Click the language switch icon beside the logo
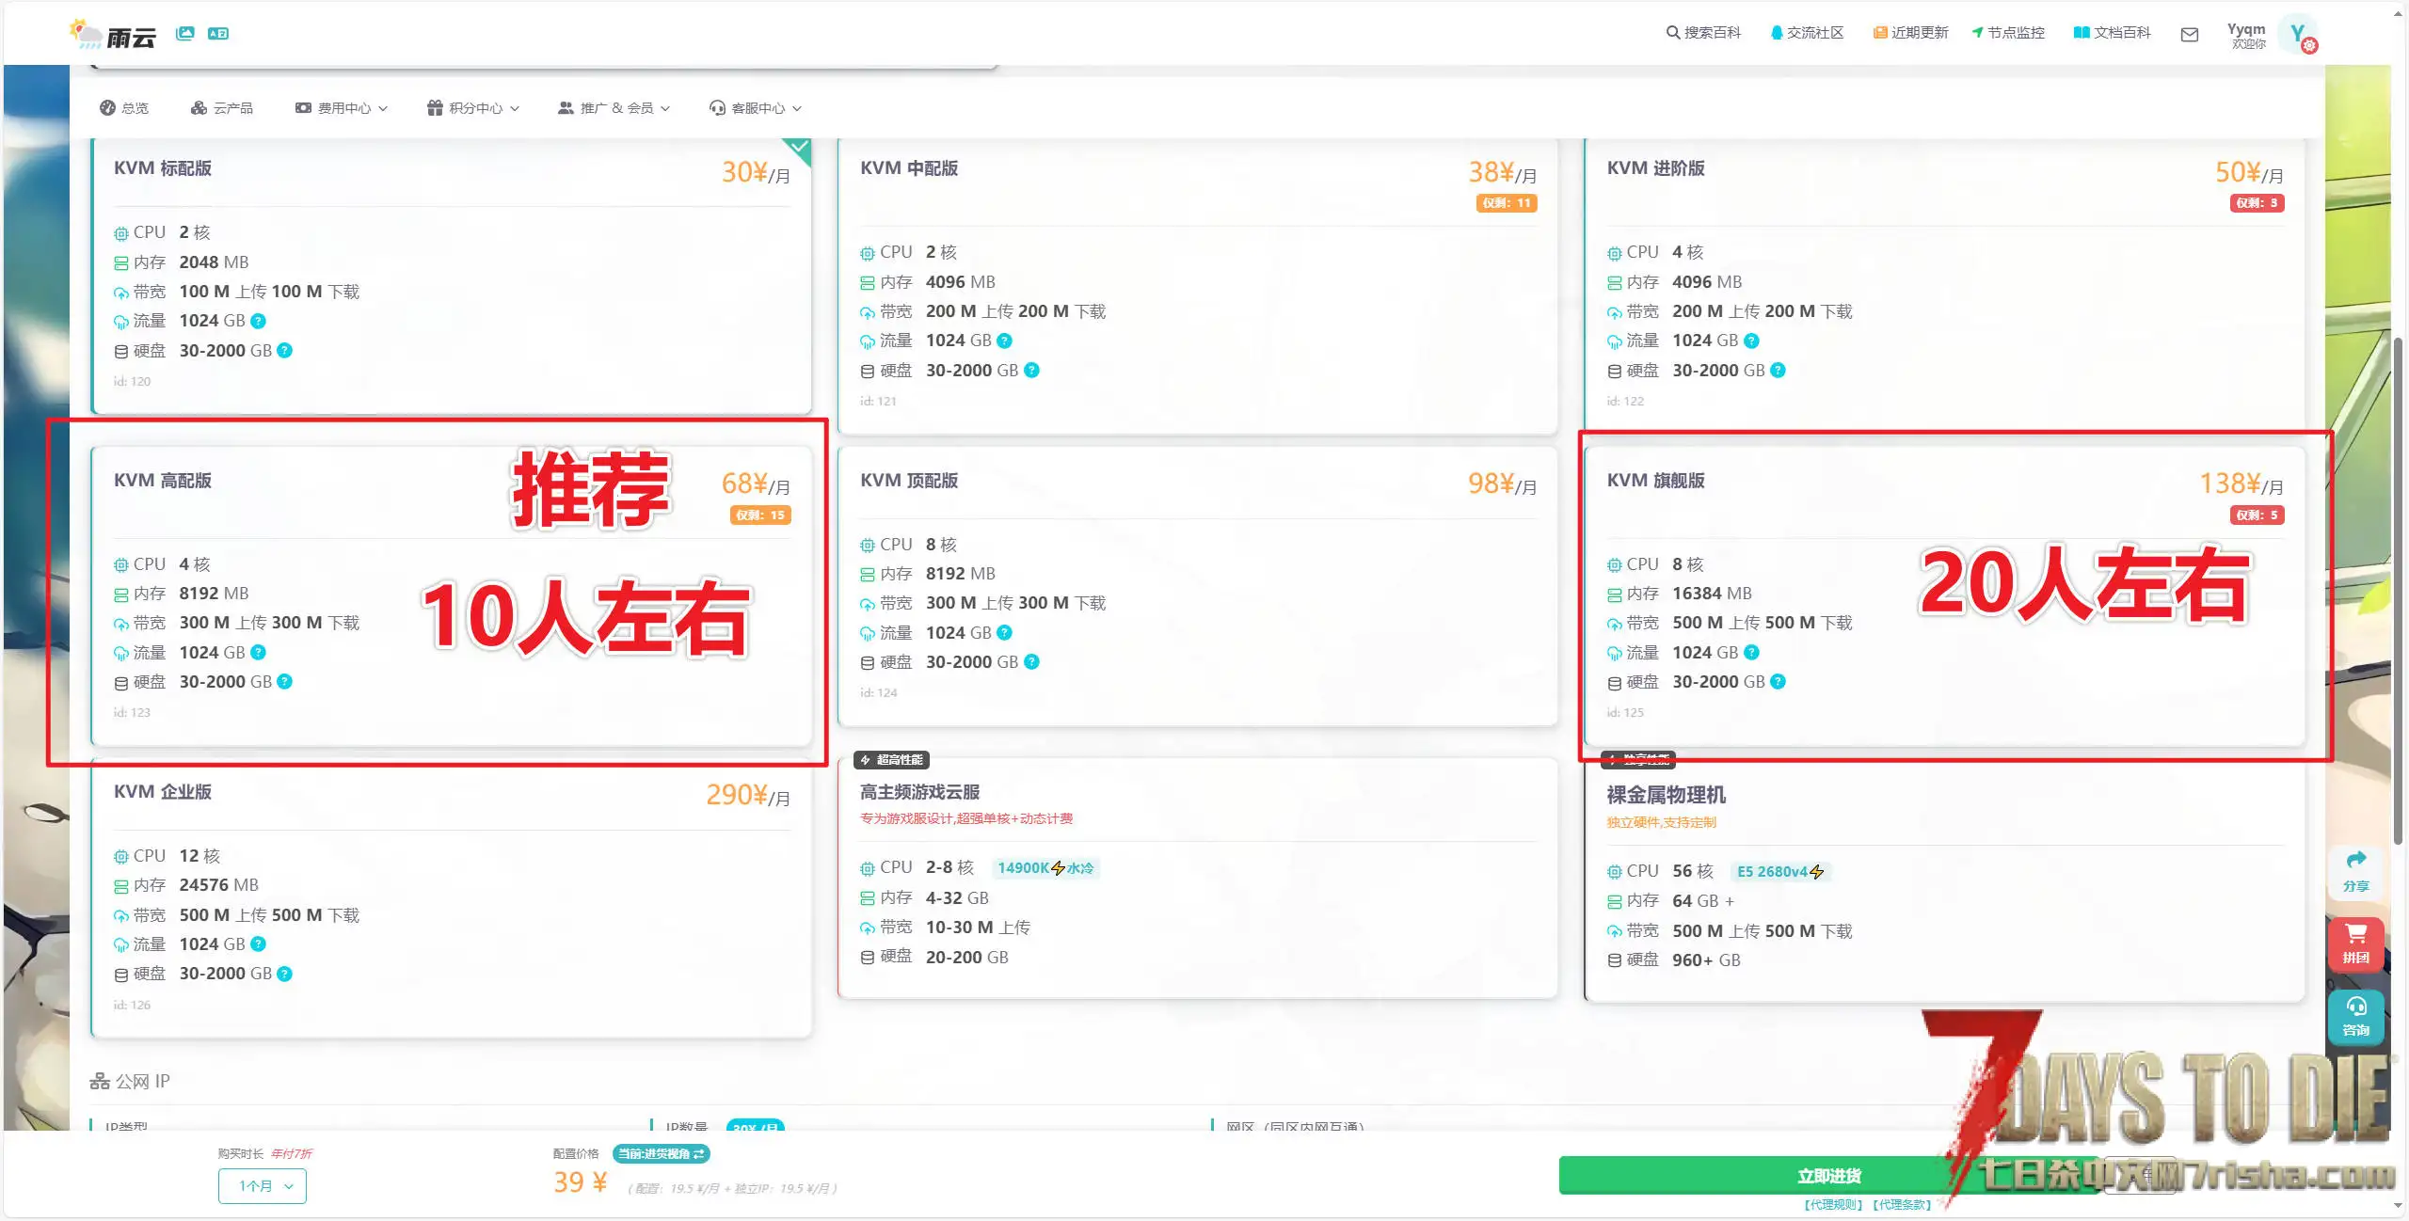Viewport: 2409px width, 1221px height. (218, 34)
